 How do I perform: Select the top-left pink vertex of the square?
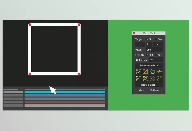coord(30,25)
